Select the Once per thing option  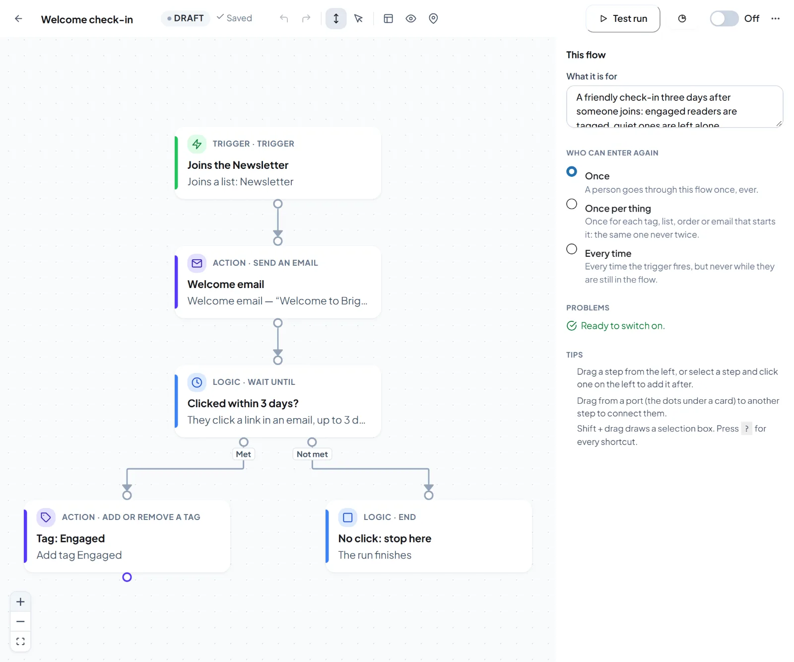[572, 204]
